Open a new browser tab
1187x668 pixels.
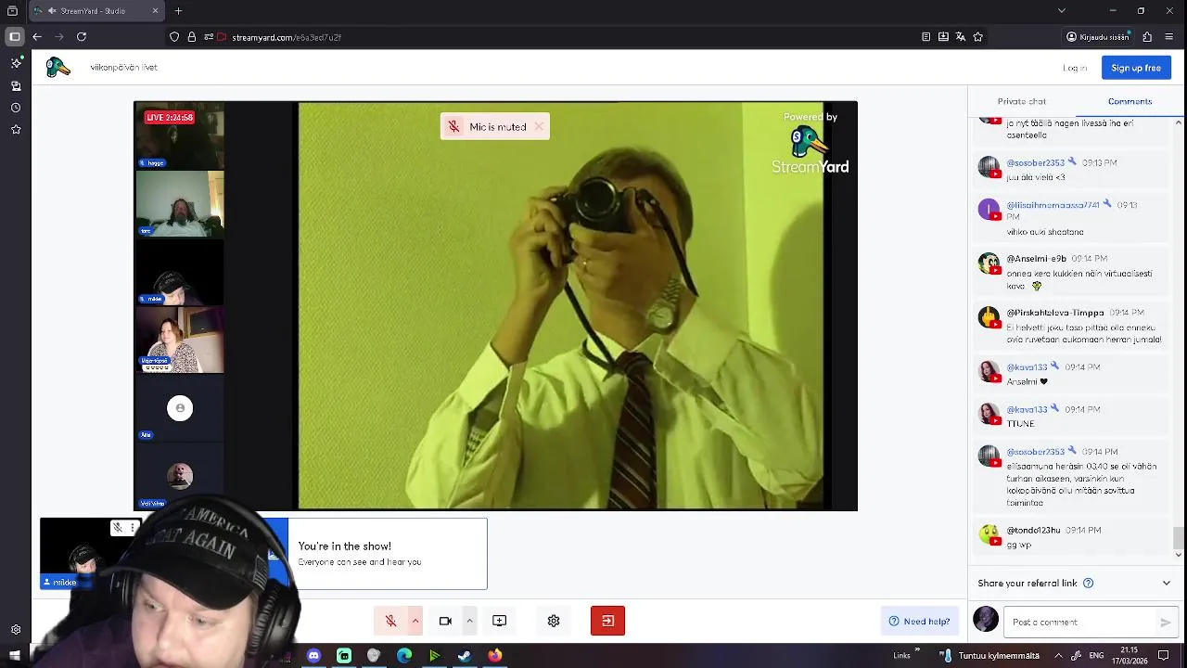click(178, 11)
